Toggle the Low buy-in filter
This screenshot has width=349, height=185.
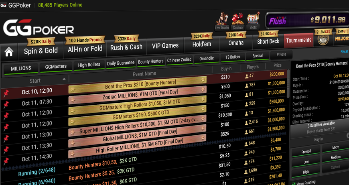306,162
